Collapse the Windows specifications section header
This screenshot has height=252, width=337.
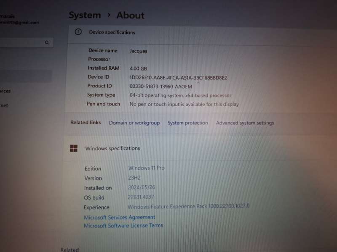[200, 148]
